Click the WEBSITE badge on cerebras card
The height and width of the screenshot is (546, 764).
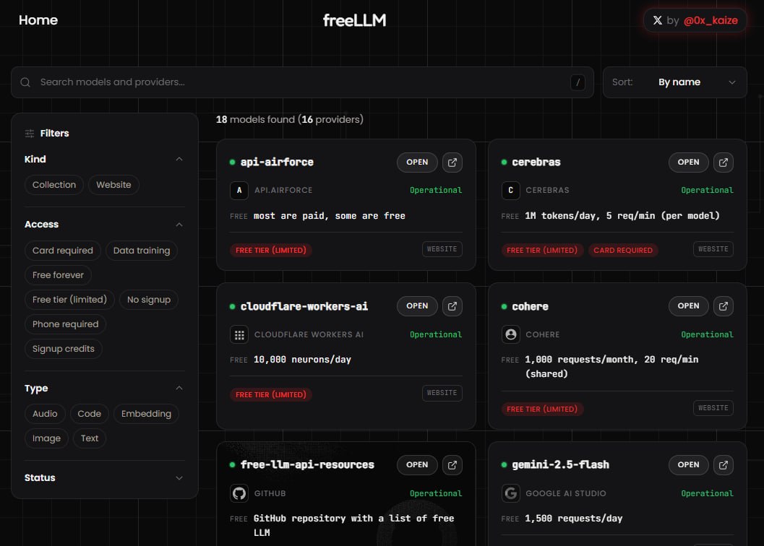pyautogui.click(x=713, y=249)
